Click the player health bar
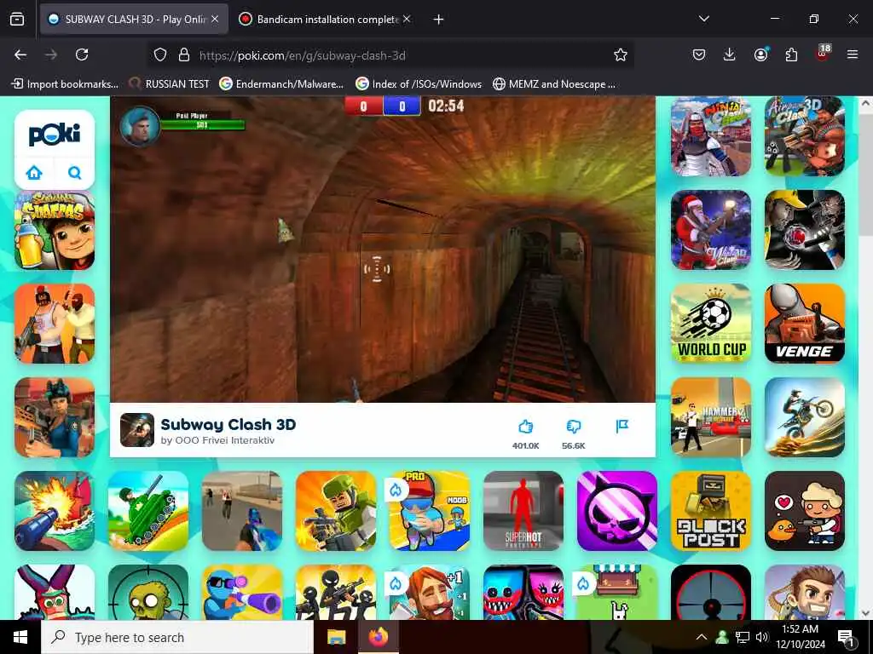This screenshot has height=654, width=873. pos(203,124)
